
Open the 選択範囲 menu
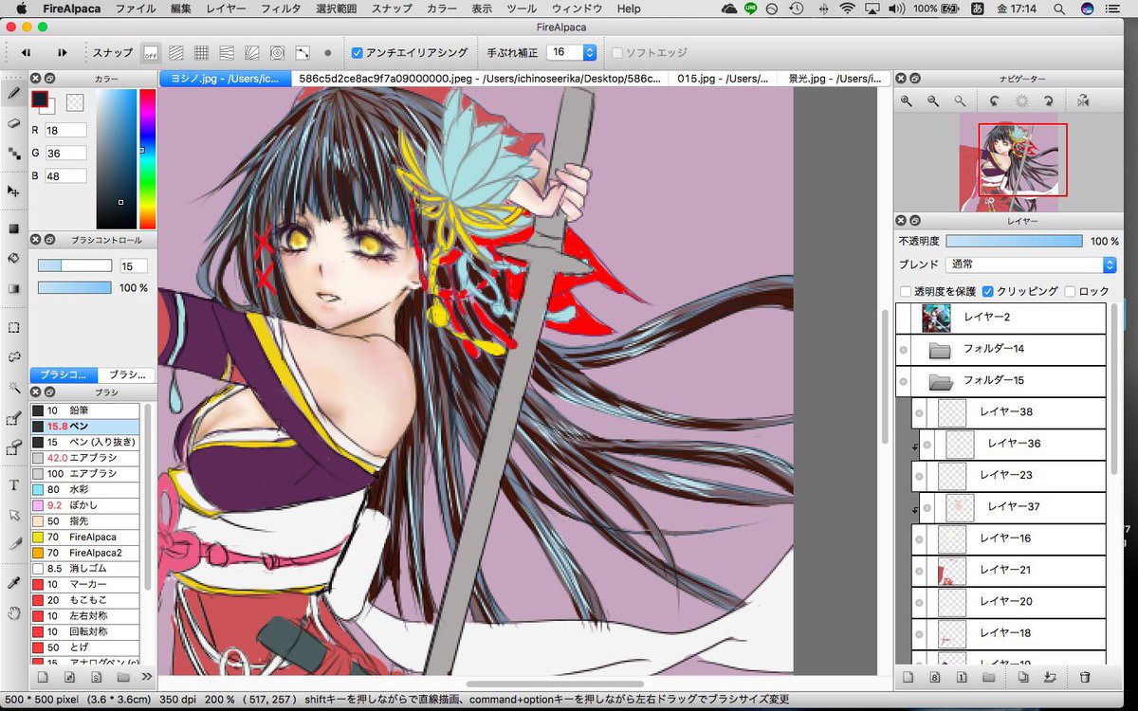point(336,9)
